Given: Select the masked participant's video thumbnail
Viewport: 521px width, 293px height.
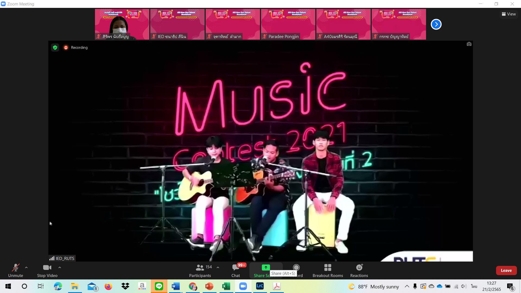Looking at the screenshot, I should point(122,24).
